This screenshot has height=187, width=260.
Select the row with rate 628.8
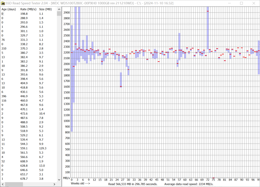tap(29, 166)
